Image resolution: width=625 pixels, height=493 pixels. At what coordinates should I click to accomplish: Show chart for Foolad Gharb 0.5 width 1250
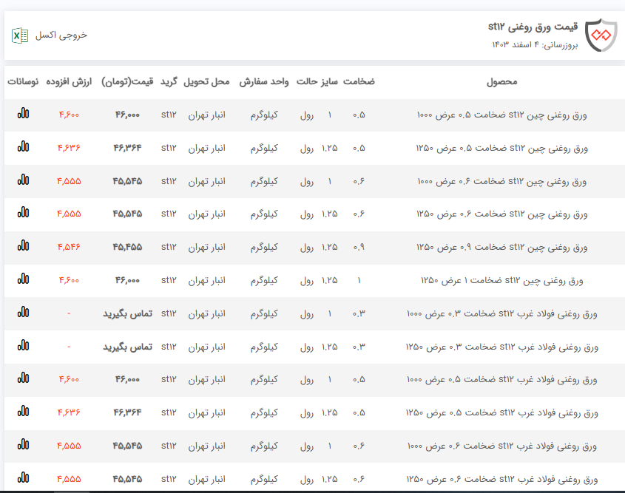point(24,412)
